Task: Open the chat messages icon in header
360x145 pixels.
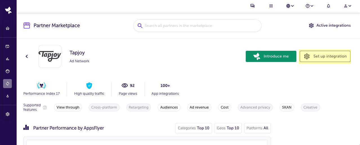Action: tap(252, 6)
